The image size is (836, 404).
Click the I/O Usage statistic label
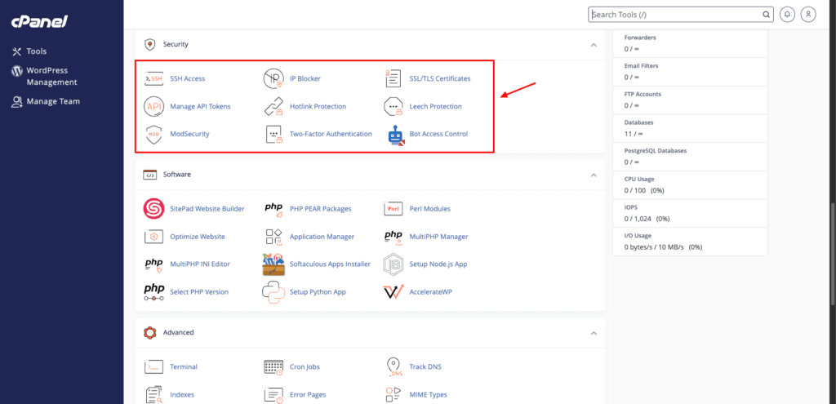point(638,236)
